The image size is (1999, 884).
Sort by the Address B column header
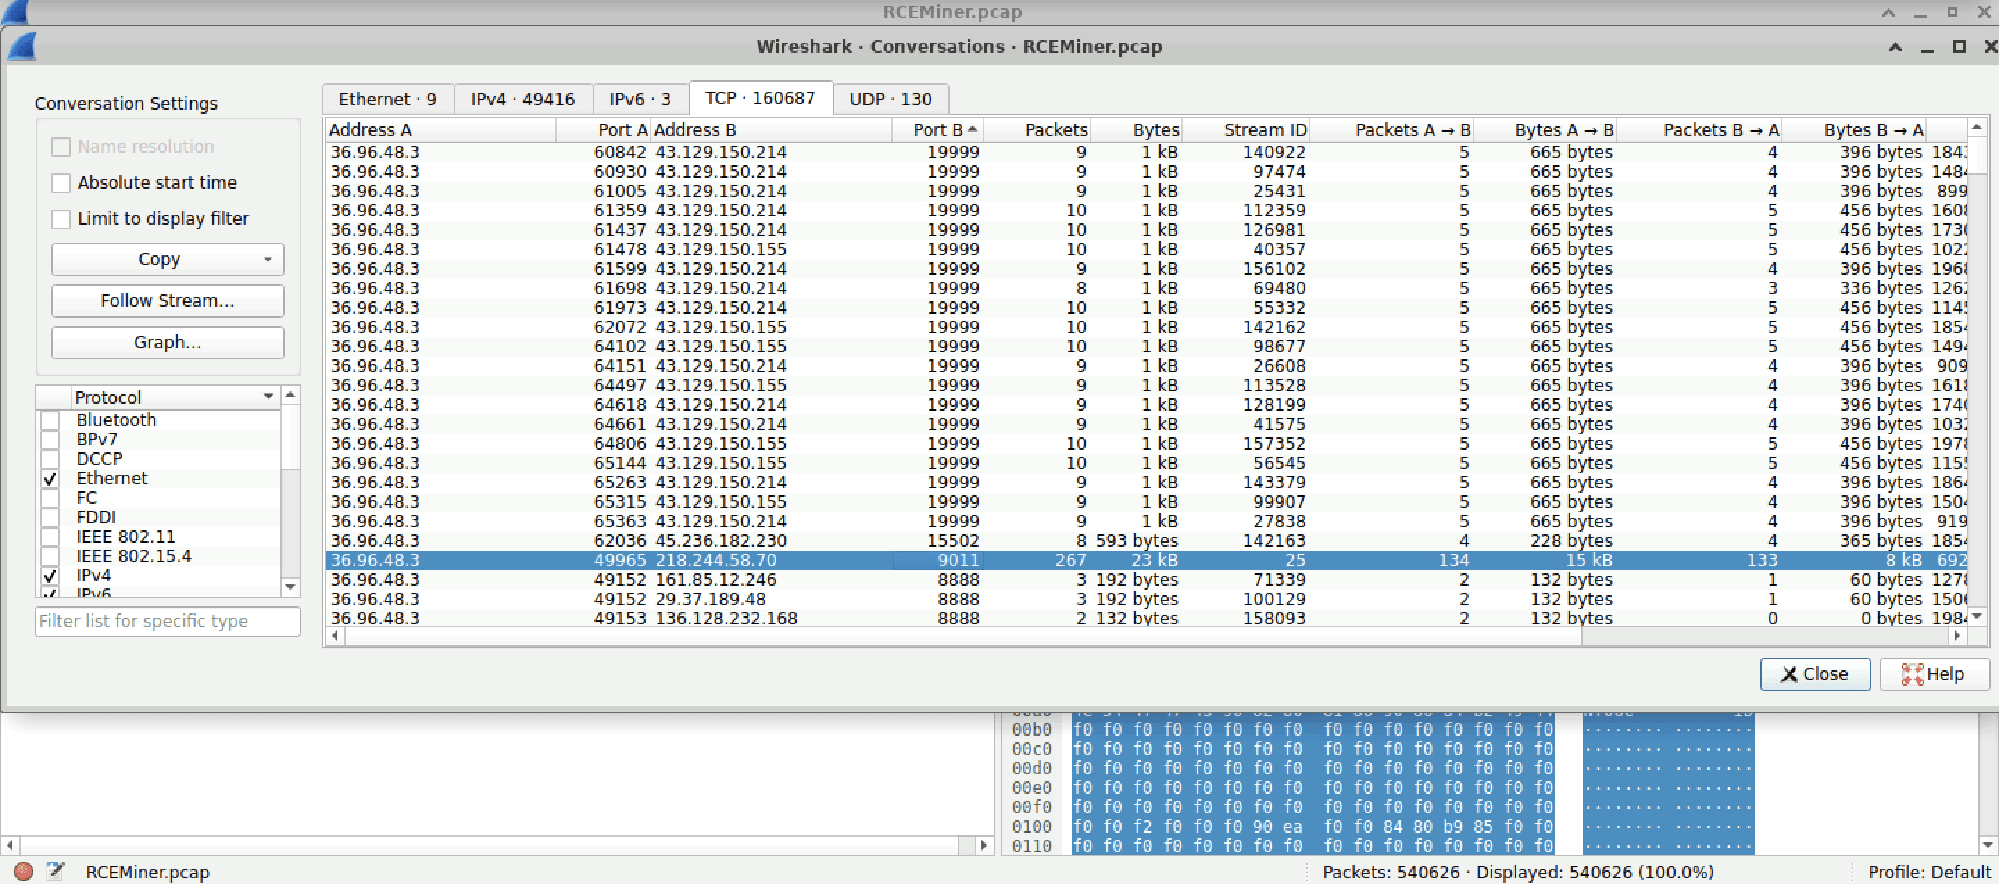pos(771,130)
